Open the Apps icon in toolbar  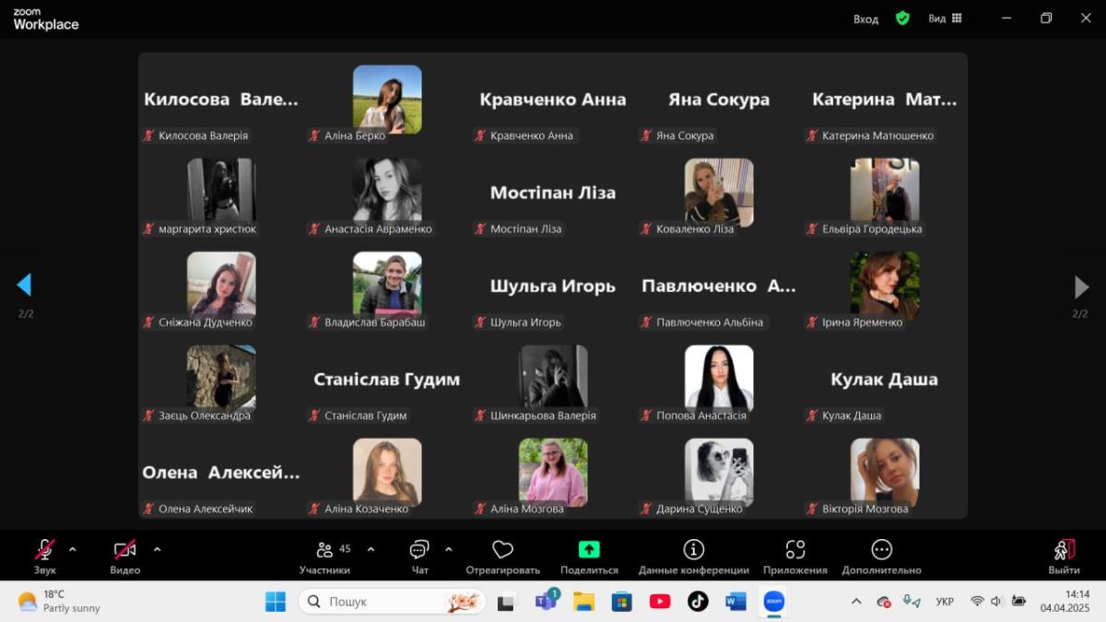click(x=794, y=550)
